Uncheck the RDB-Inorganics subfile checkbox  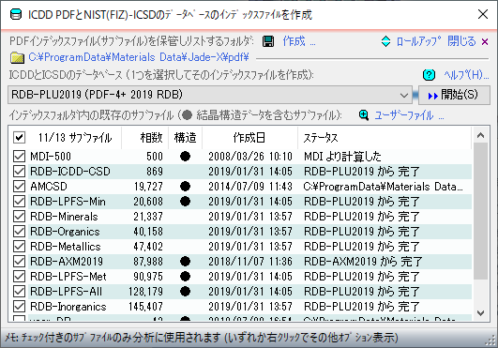pos(19,306)
